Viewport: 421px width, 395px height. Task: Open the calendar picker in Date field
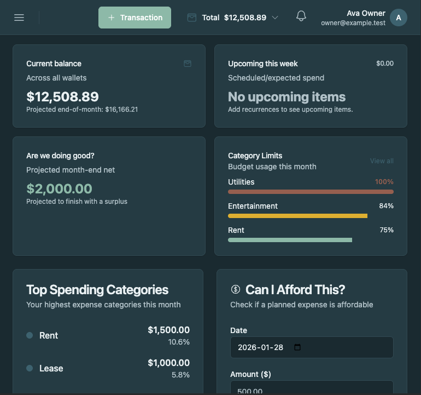(297, 347)
